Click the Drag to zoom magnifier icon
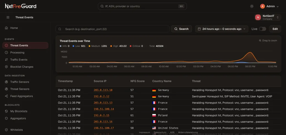This screenshot has width=286, height=135. [x=260, y=41]
